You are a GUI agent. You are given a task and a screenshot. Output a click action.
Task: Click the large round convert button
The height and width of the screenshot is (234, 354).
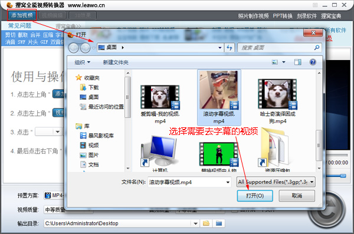(326, 210)
